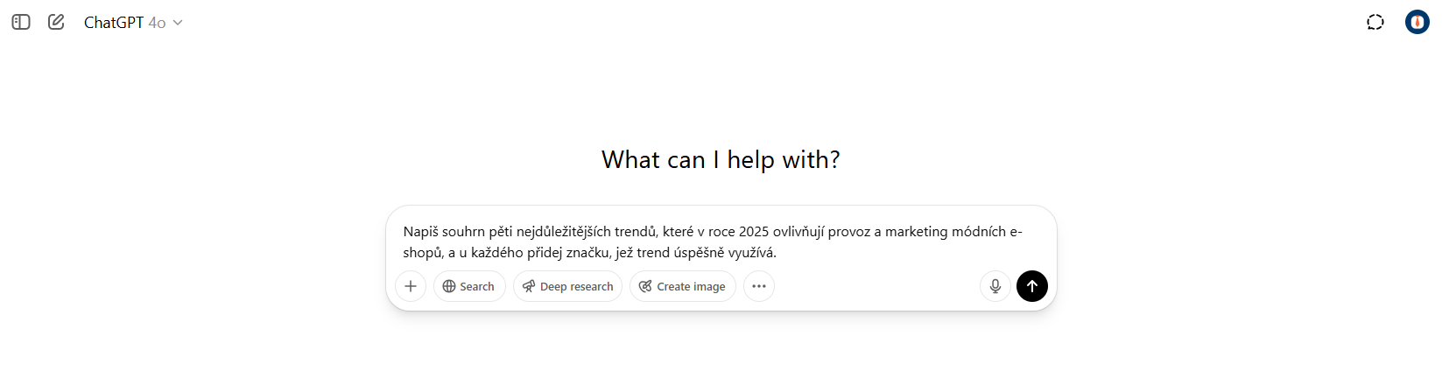Click the globe icon in the Search pill
The image size is (1442, 392).
[449, 286]
